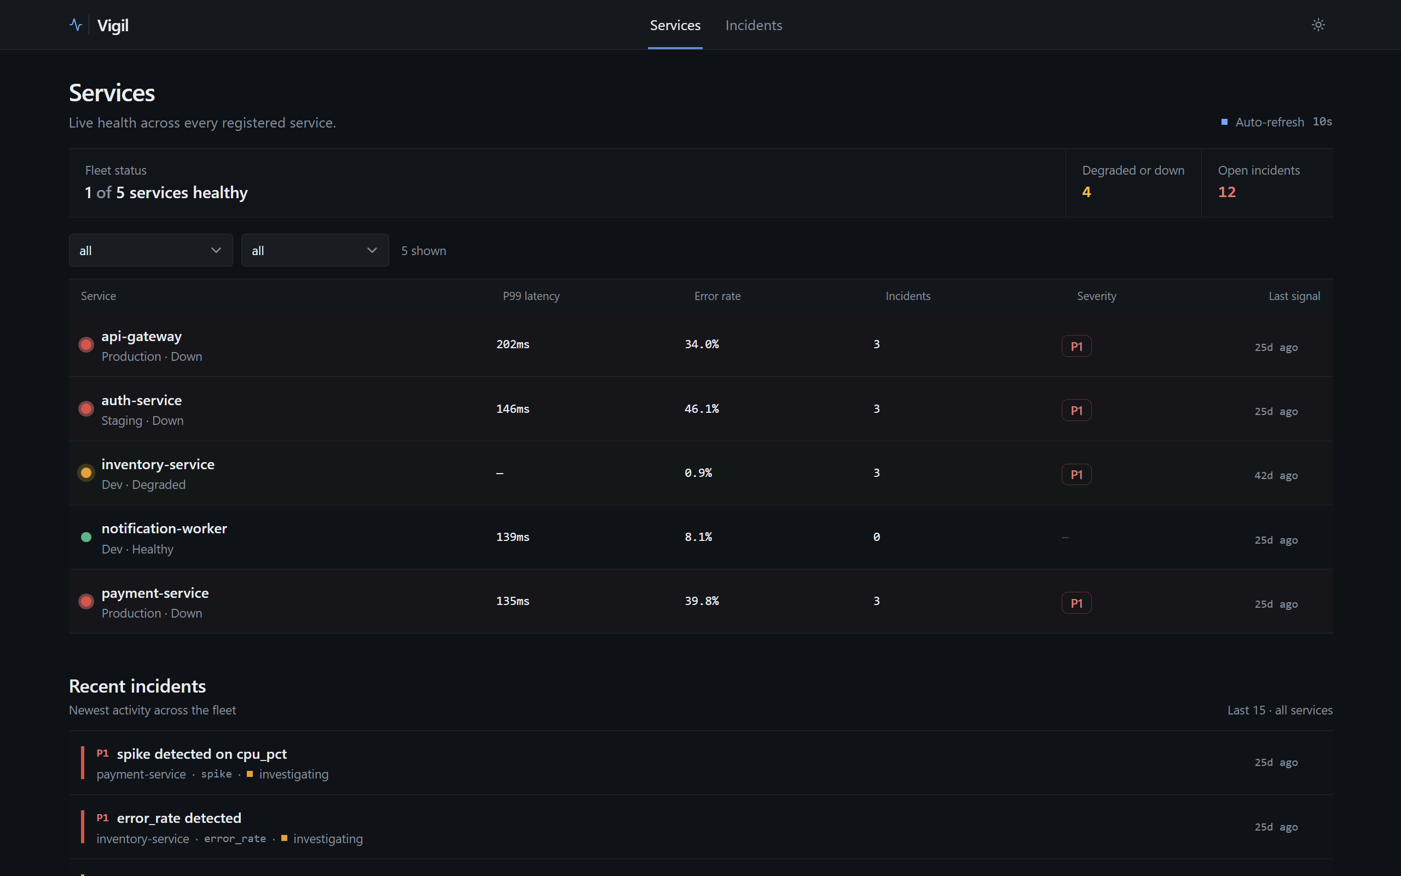Open the inventory-service service

click(x=700, y=472)
